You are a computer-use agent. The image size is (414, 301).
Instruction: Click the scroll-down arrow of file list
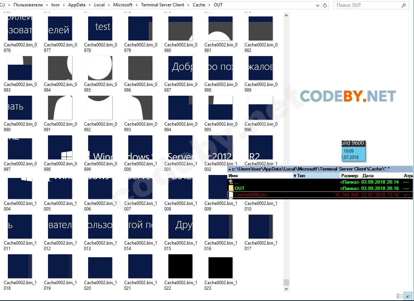[286, 289]
